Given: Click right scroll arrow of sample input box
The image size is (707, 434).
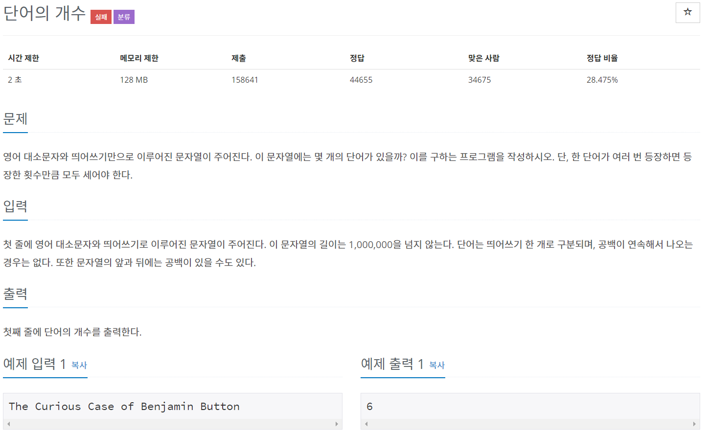Looking at the screenshot, I should (x=337, y=424).
